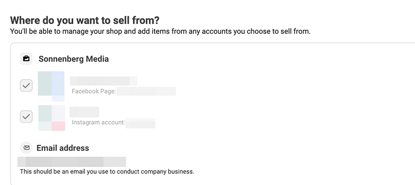Click the 'Instagram account:' label
The width and height of the screenshot is (415, 185).
[98, 122]
